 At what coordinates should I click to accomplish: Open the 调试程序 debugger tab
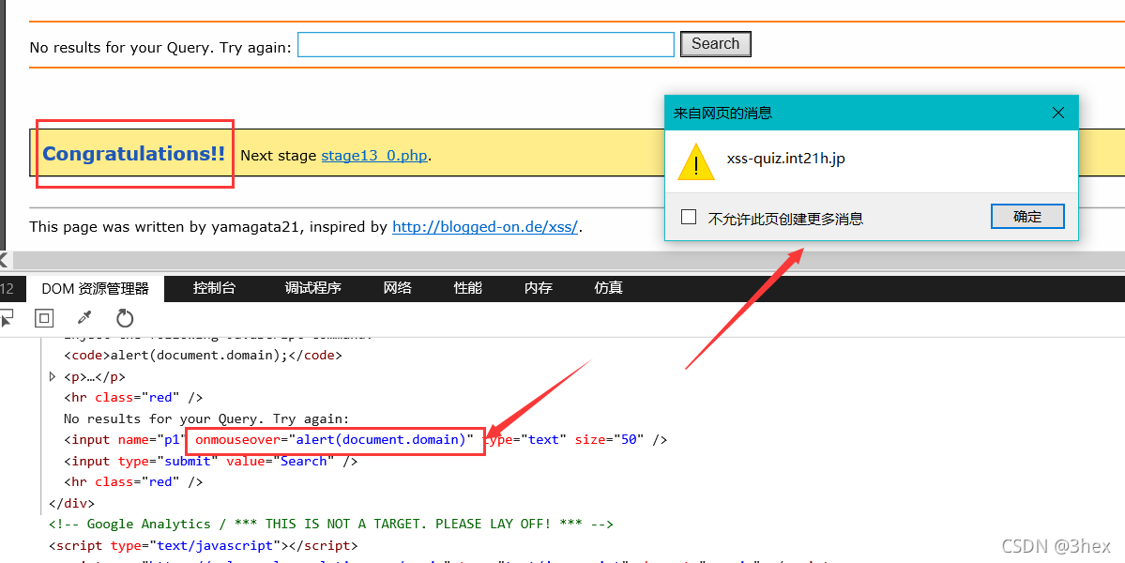[312, 288]
